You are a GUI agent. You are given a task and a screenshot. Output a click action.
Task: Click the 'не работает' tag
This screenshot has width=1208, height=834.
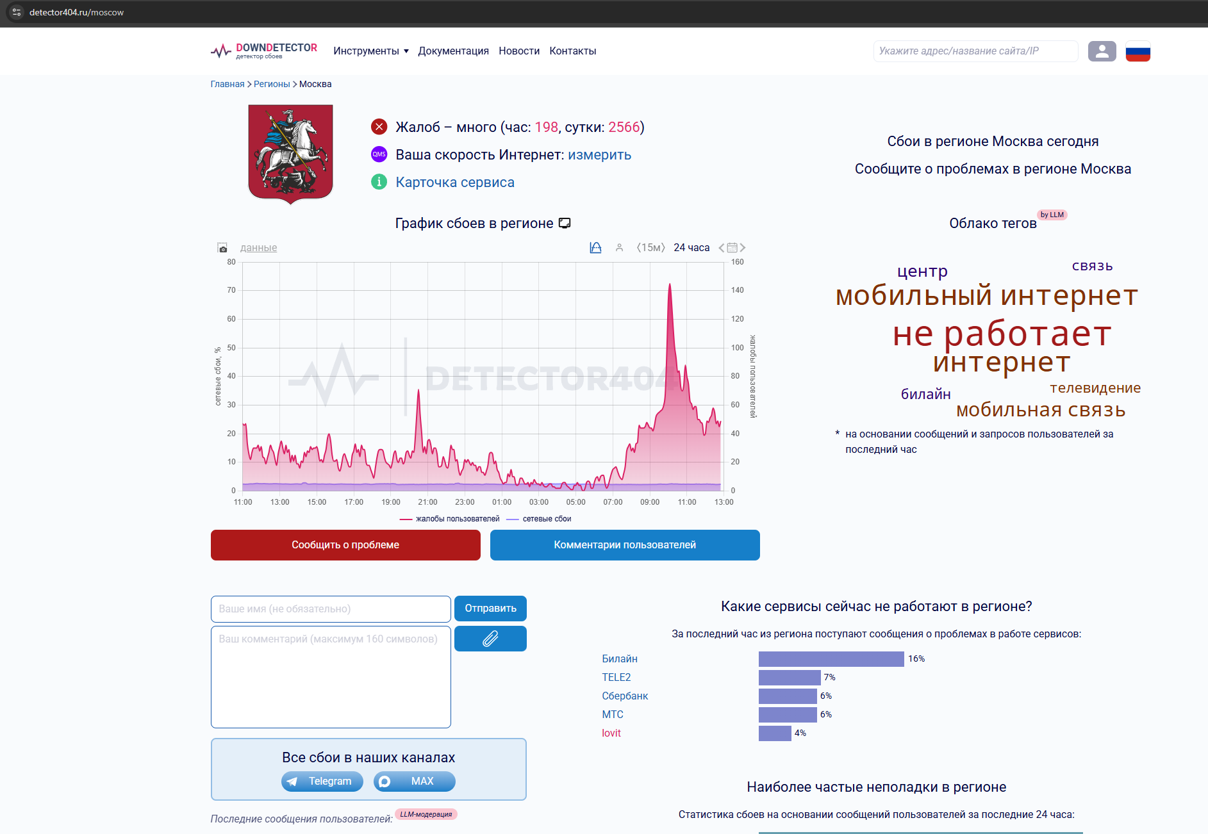click(x=1002, y=334)
